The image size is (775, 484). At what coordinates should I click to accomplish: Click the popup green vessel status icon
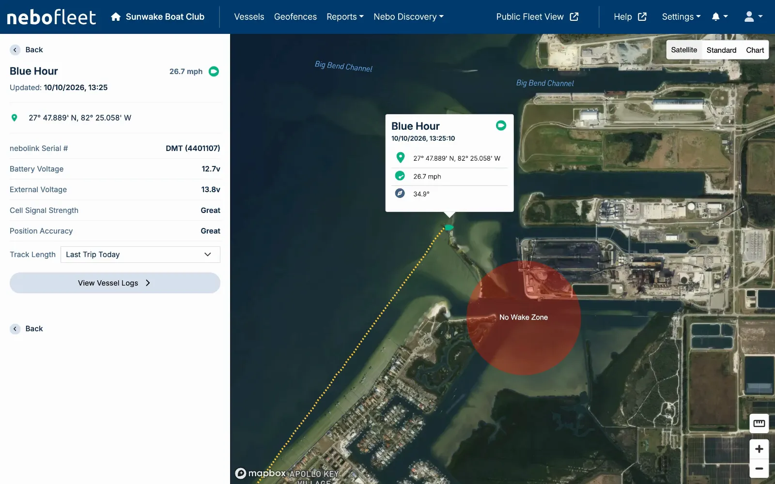(x=501, y=126)
